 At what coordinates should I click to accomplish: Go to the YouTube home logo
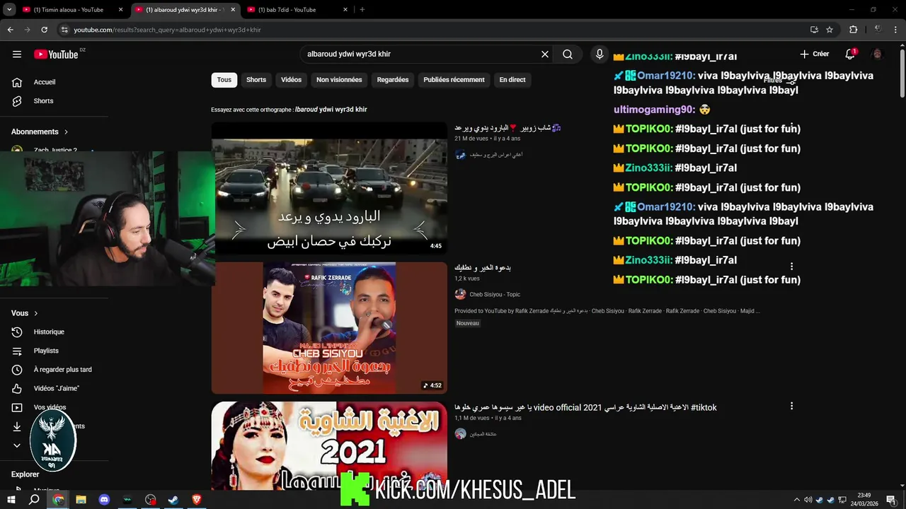(x=56, y=54)
